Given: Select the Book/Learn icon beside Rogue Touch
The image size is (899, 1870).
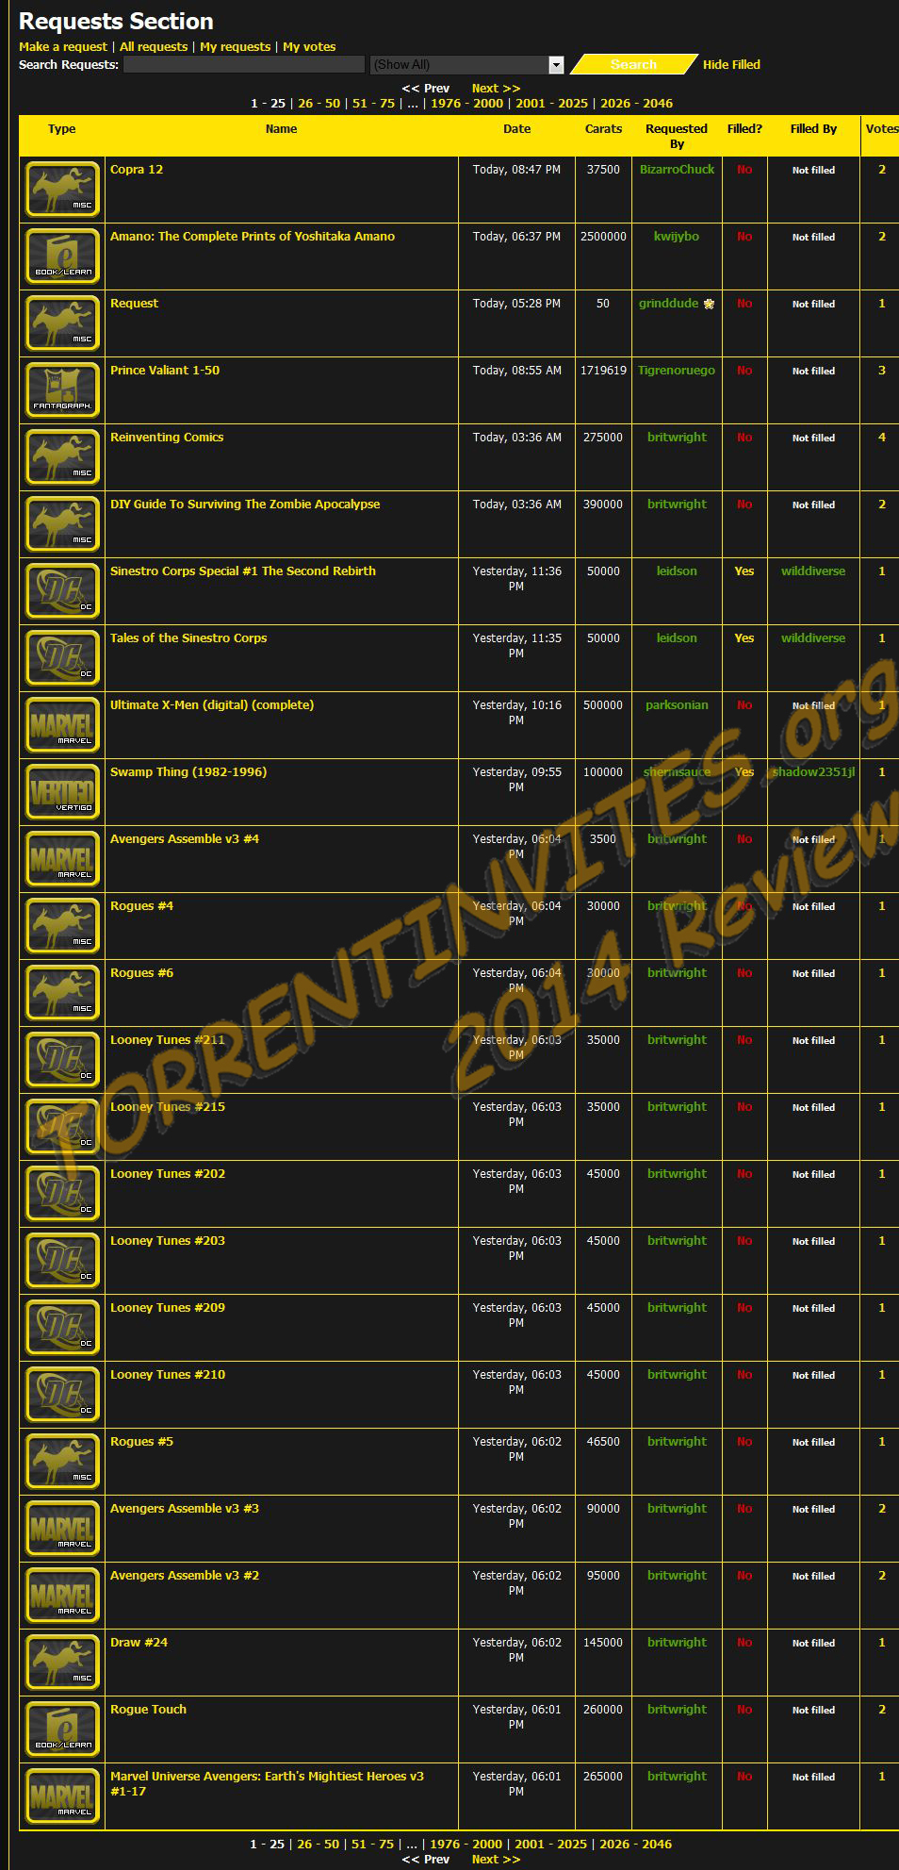Looking at the screenshot, I should click(x=62, y=1729).
